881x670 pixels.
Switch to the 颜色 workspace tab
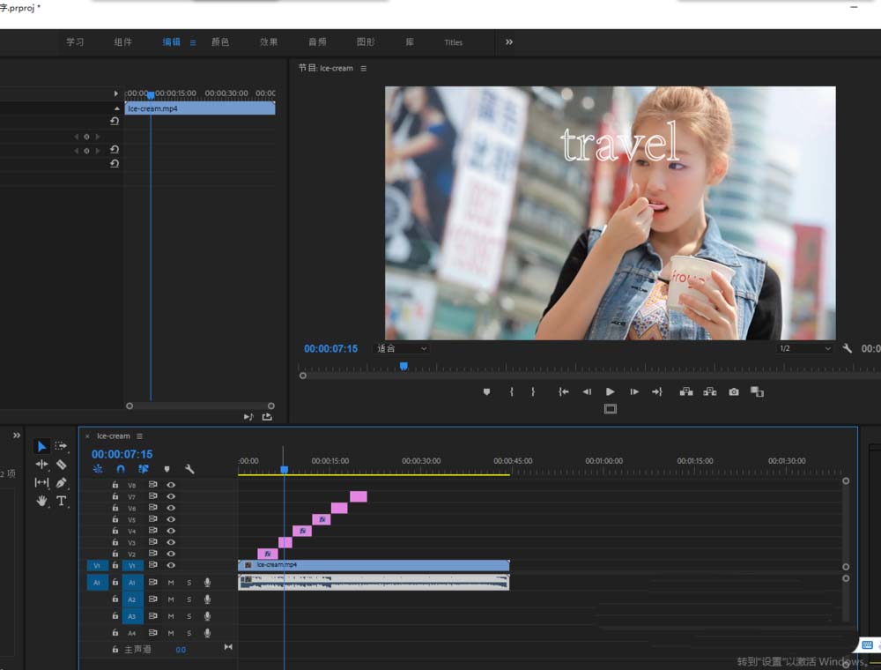tap(220, 41)
